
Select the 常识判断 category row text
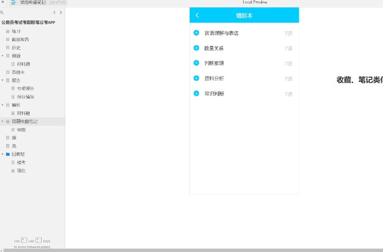pyautogui.click(x=214, y=93)
